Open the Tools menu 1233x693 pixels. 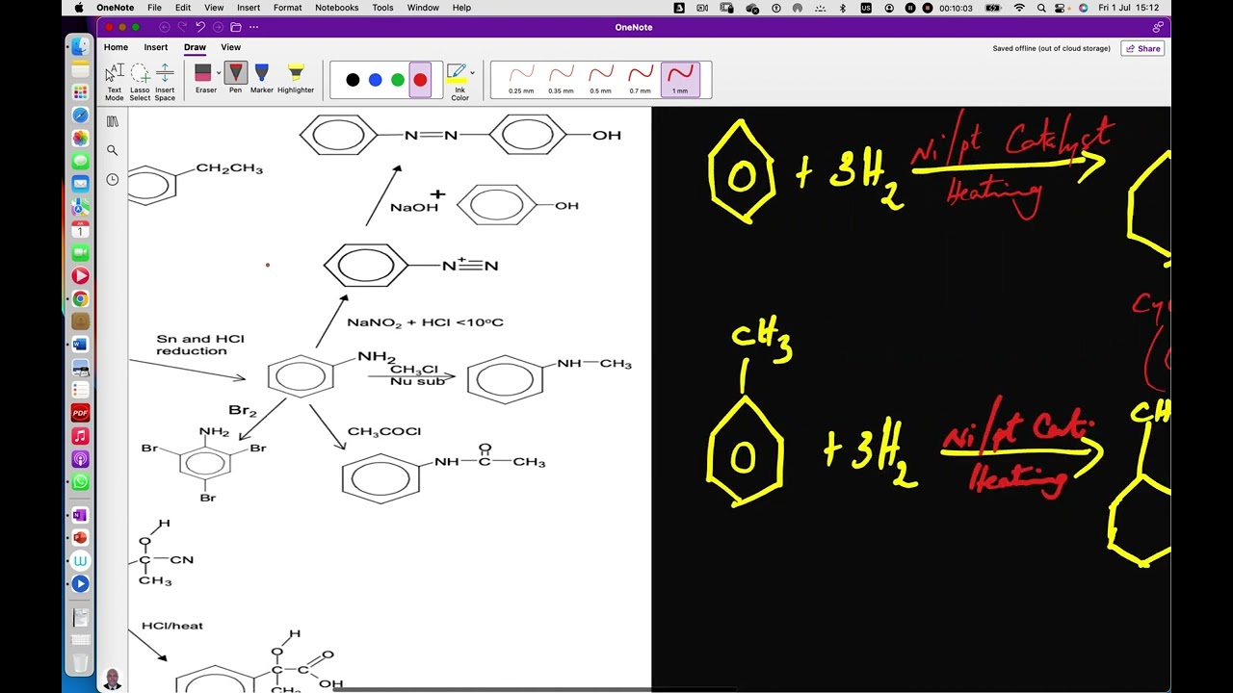[382, 8]
